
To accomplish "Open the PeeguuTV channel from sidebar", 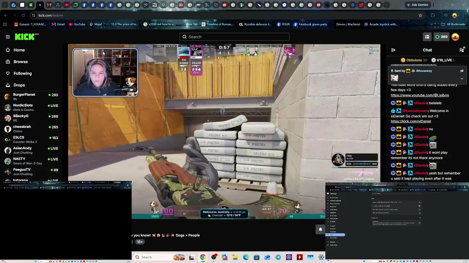I will pos(31,172).
